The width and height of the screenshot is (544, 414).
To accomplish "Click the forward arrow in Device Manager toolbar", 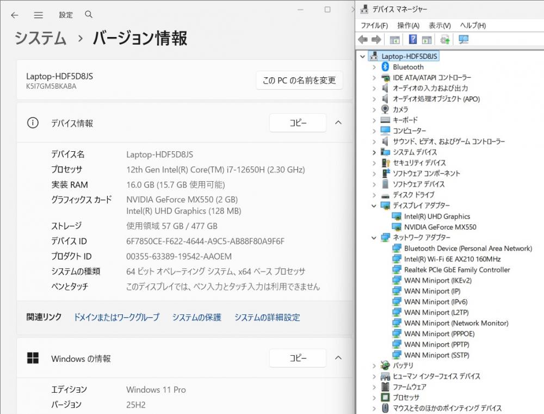I will click(376, 40).
